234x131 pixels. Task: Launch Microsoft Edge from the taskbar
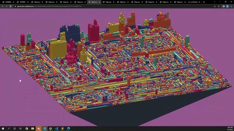(68, 128)
